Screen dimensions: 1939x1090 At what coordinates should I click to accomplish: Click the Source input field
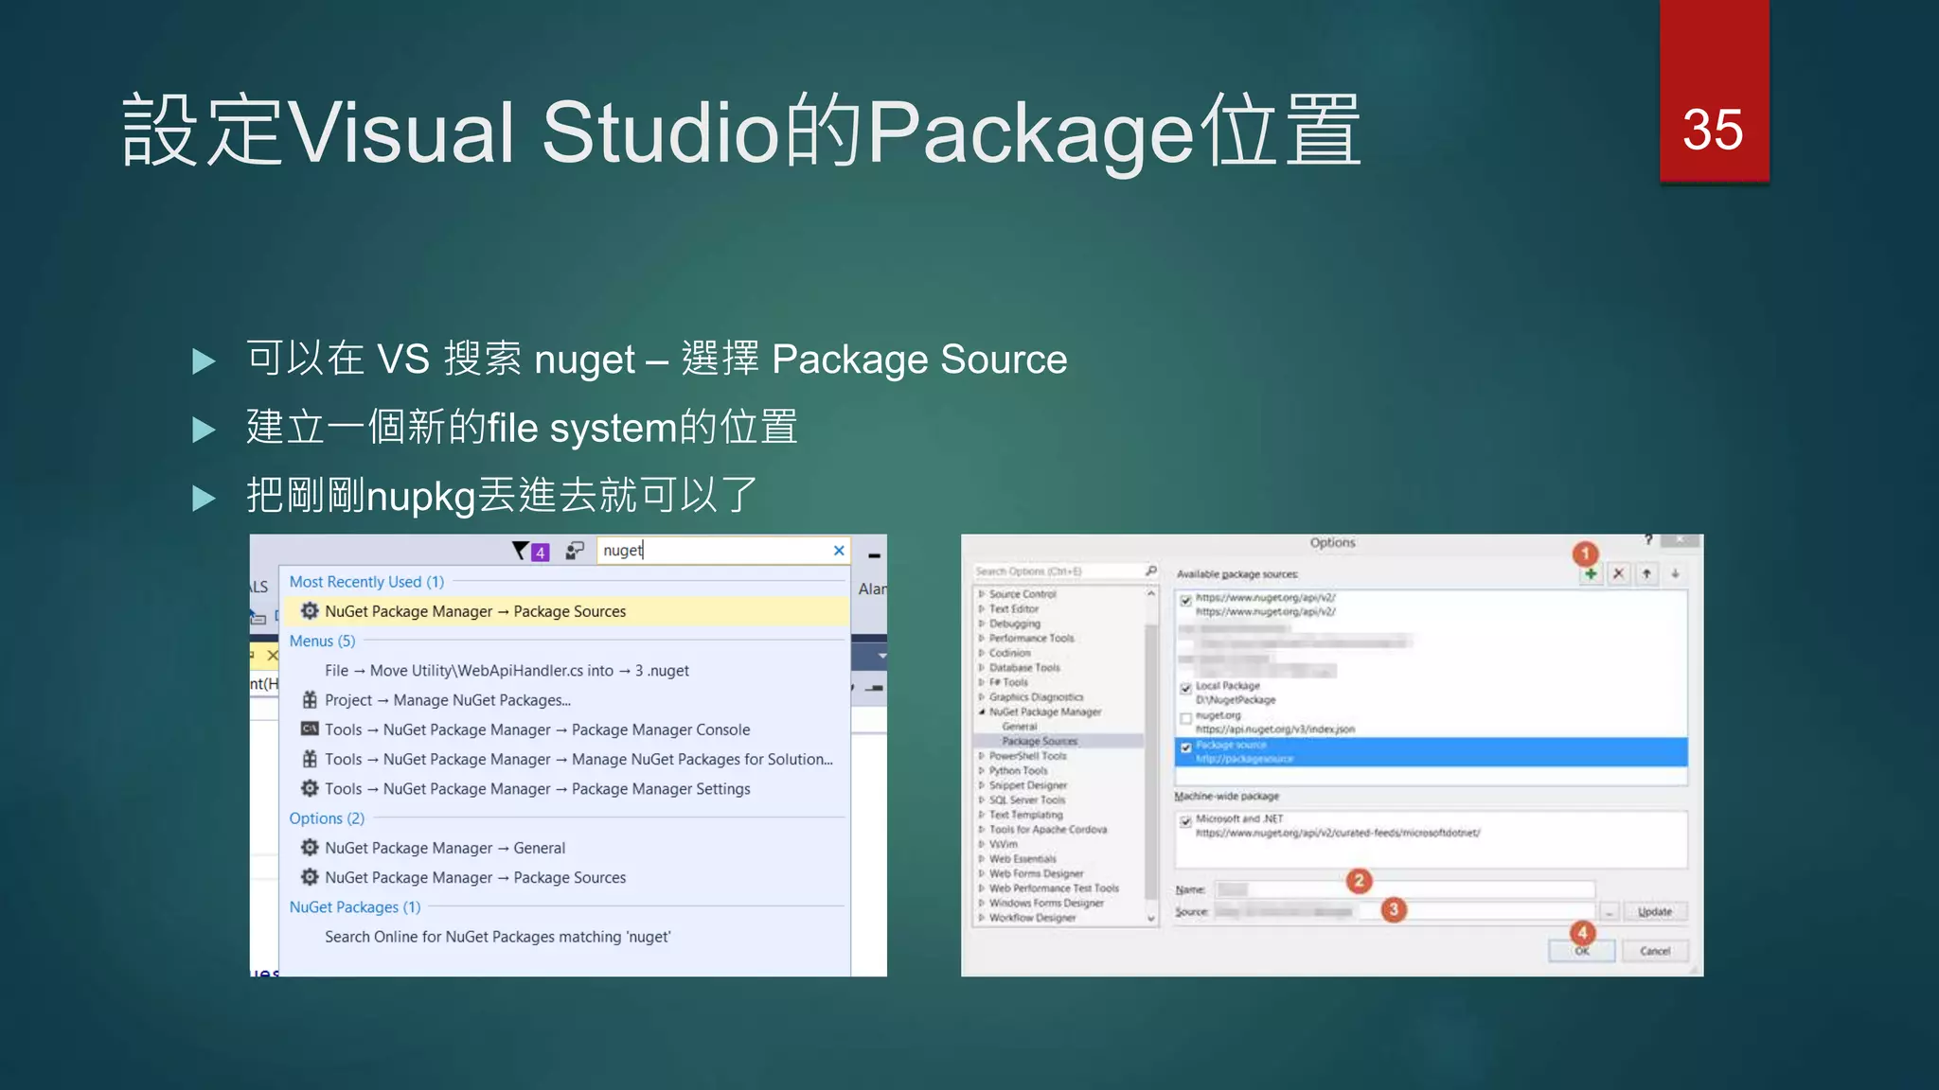coord(1405,912)
